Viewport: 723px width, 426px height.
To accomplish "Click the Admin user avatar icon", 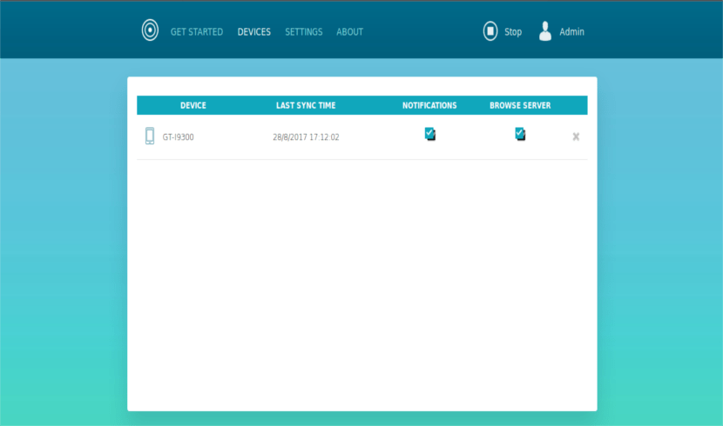I will (545, 31).
